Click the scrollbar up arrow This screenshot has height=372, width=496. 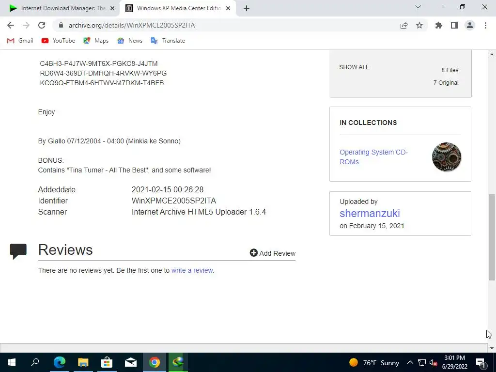click(492, 54)
